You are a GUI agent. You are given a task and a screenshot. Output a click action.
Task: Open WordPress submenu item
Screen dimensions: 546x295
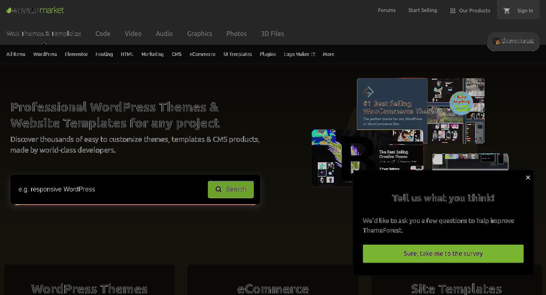pos(45,54)
